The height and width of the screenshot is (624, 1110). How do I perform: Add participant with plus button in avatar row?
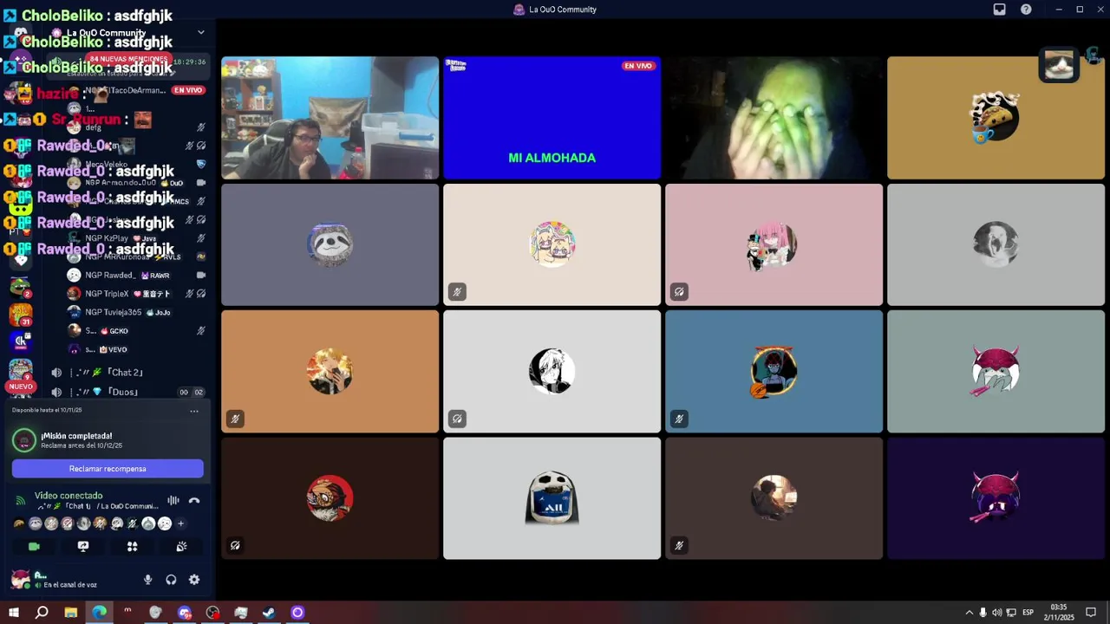(180, 523)
